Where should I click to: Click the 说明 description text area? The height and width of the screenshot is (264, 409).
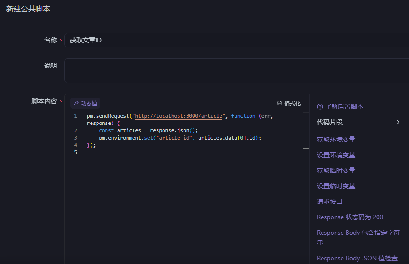pyautogui.click(x=236, y=71)
